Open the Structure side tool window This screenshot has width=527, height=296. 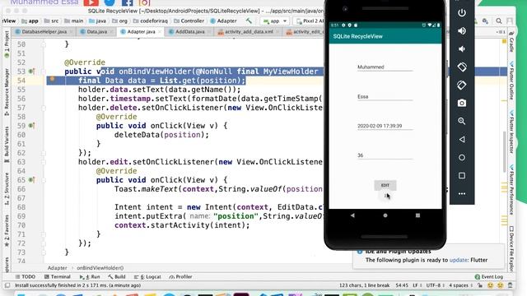tap(7, 188)
